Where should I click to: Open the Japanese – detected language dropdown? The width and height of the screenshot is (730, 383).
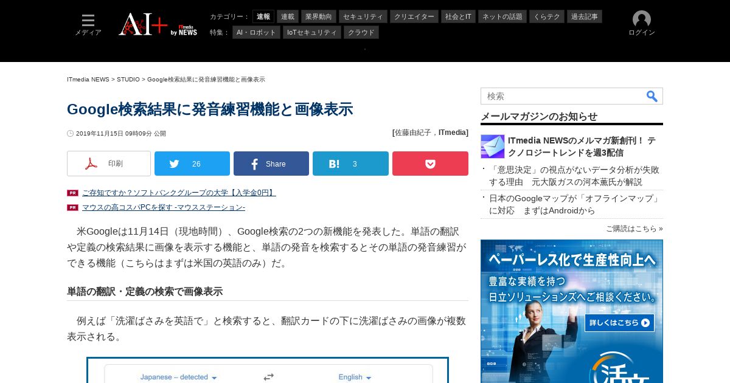tap(179, 377)
